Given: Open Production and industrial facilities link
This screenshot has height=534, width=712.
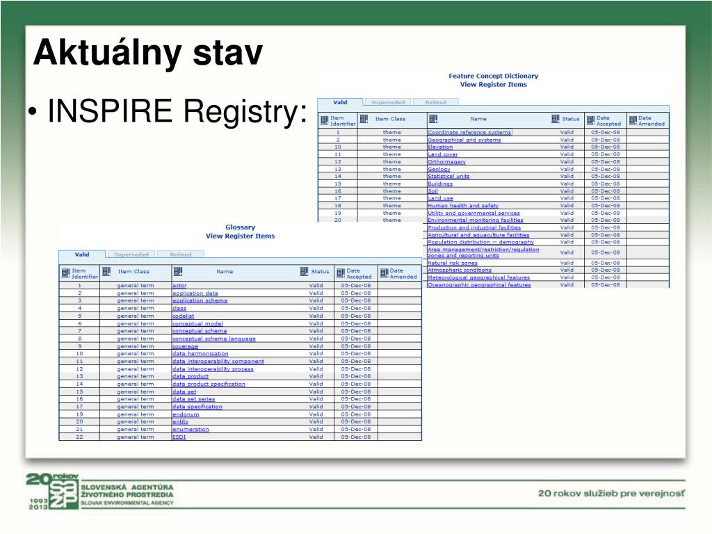Looking at the screenshot, I should 474,227.
